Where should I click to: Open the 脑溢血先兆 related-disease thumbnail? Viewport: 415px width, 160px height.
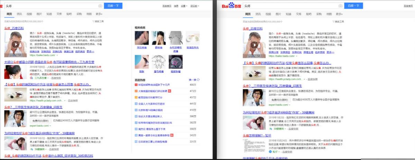[x=193, y=38]
